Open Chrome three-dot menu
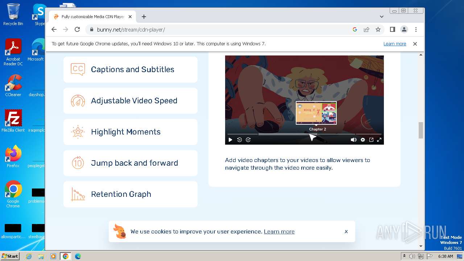 coord(416,30)
